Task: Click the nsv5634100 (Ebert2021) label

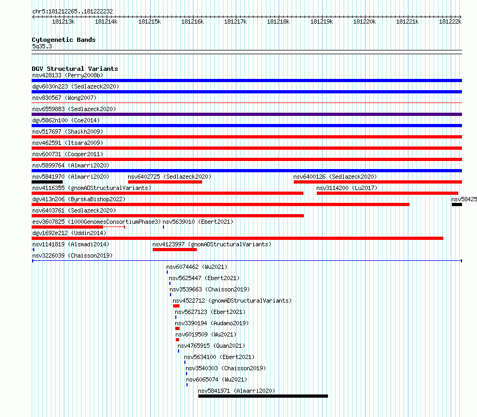Action: tap(219, 357)
